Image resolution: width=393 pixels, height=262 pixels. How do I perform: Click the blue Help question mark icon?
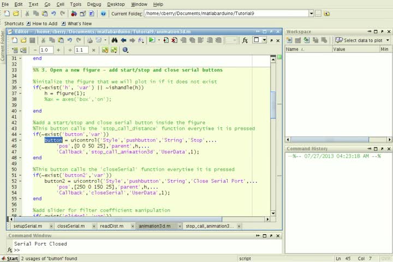(103, 14)
